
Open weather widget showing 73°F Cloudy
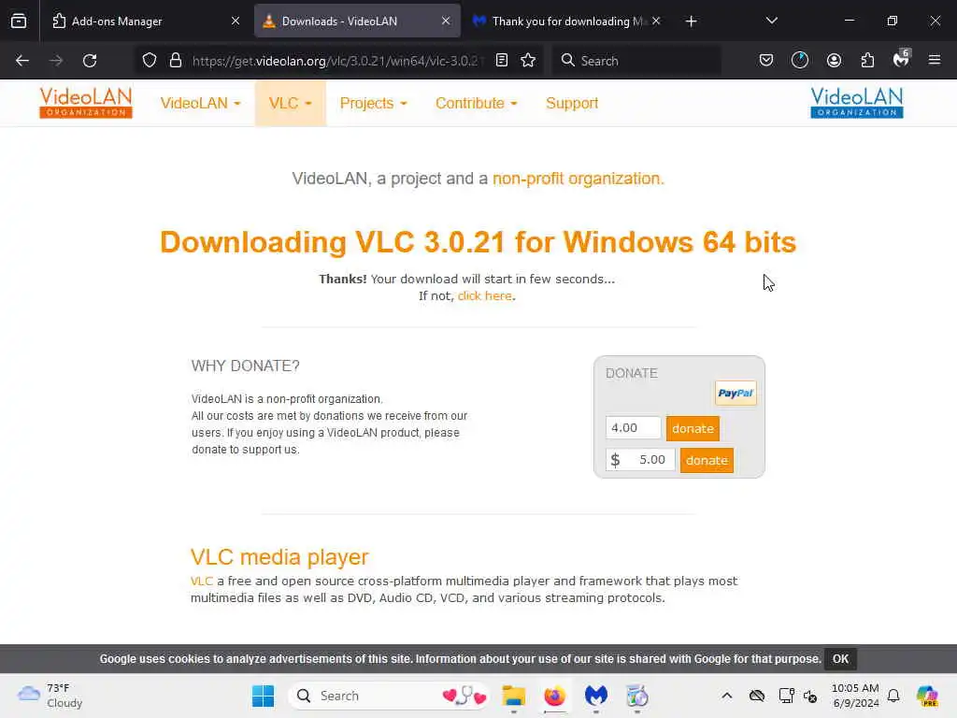[49, 696]
